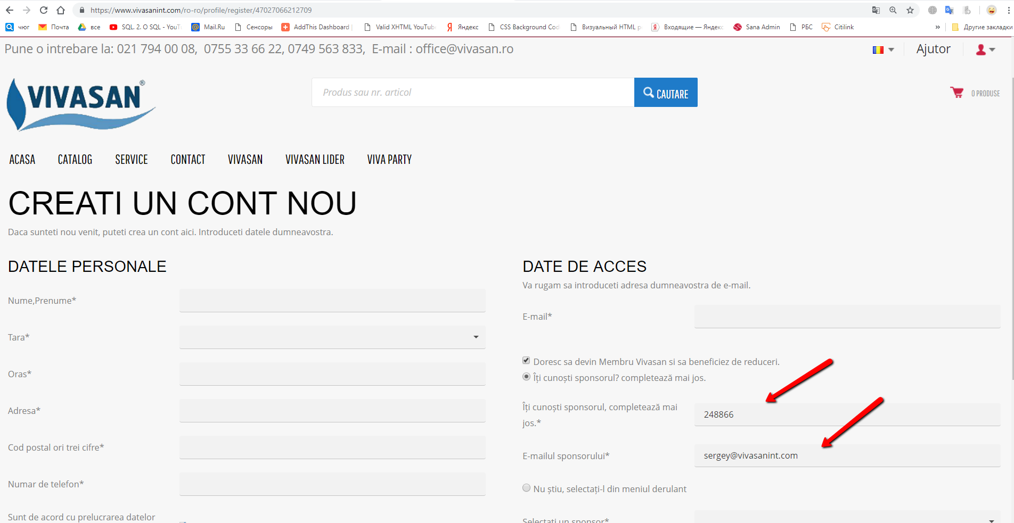Focus the E-mail input field
The image size is (1014, 523).
pyautogui.click(x=847, y=316)
